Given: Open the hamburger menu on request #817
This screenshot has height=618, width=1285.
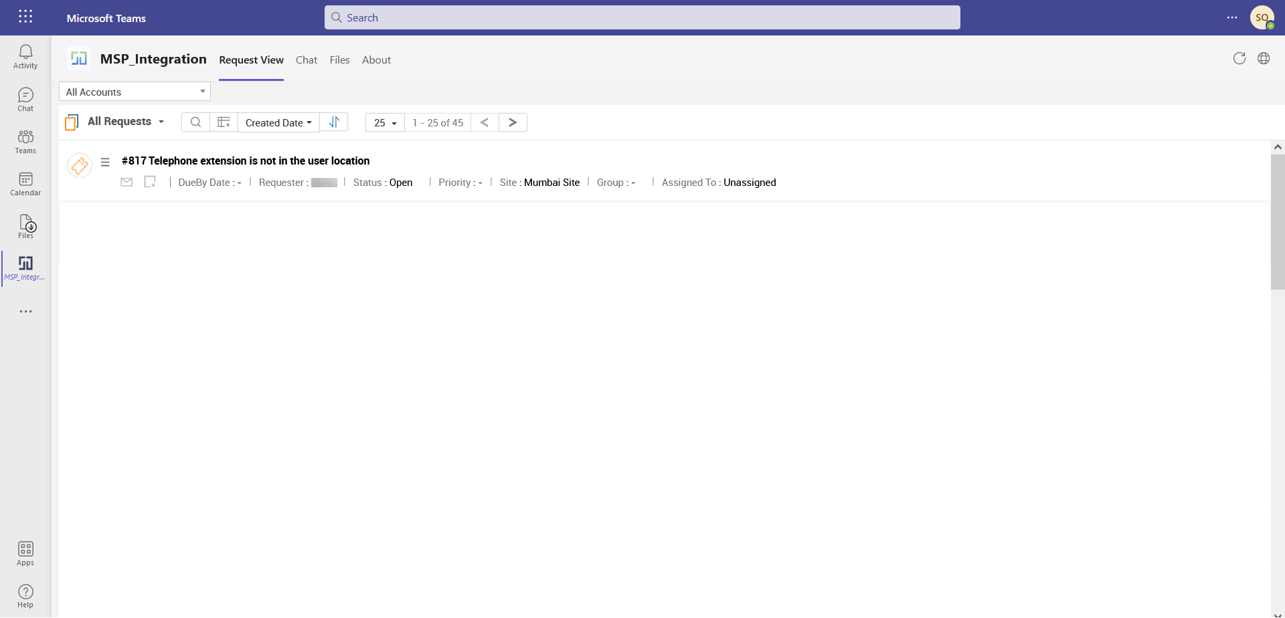Looking at the screenshot, I should 105,162.
